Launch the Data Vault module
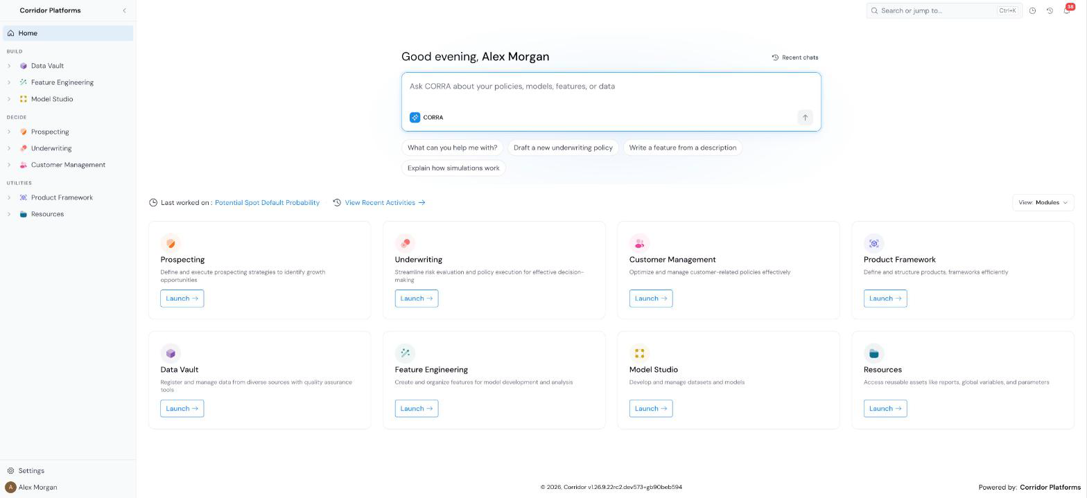Image resolution: width=1087 pixels, height=498 pixels. click(x=182, y=409)
